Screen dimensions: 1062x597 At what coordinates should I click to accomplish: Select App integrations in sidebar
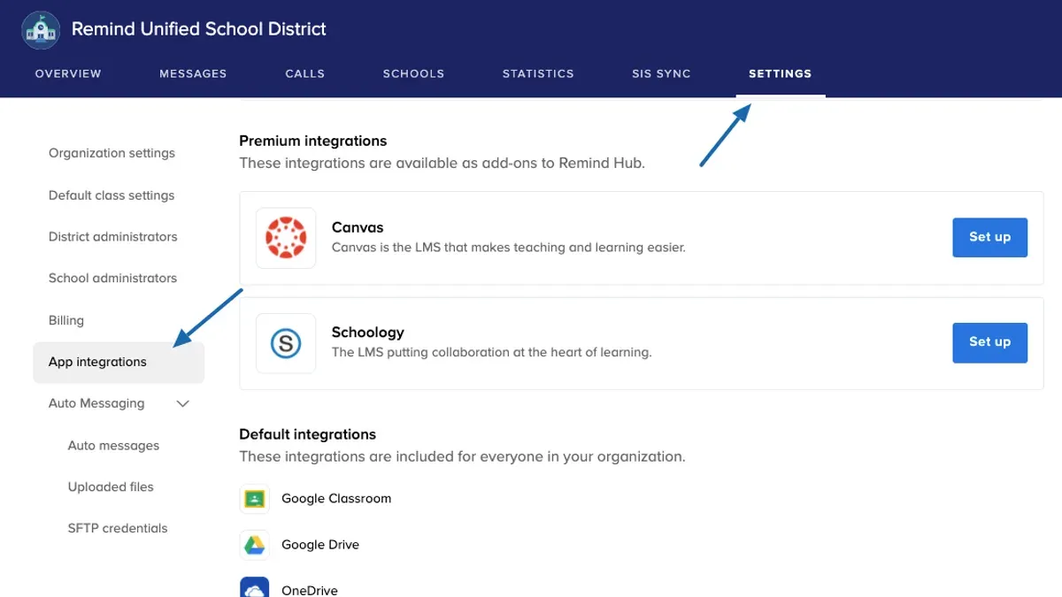pos(119,363)
